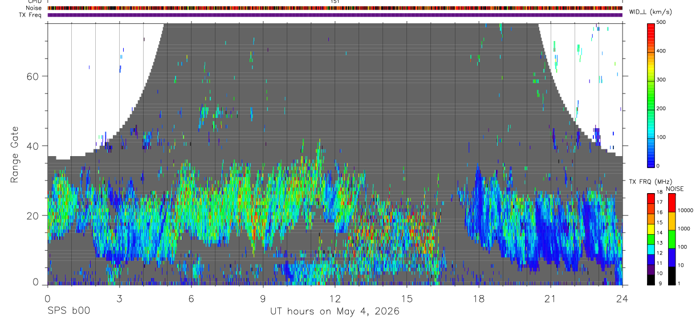Click the "15" tick on the TX FRQ colorbar

(660, 223)
